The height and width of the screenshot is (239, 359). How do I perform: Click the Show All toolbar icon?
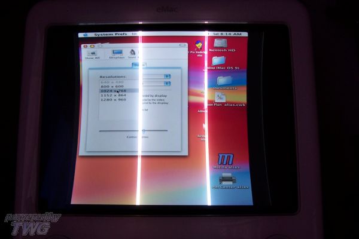click(92, 55)
